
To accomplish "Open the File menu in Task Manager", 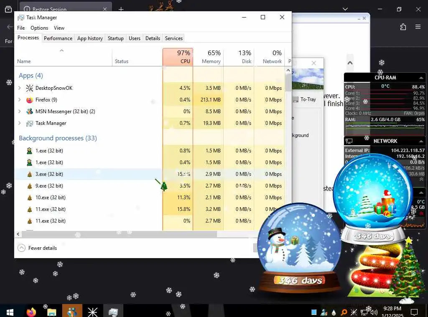I will tap(21, 28).
